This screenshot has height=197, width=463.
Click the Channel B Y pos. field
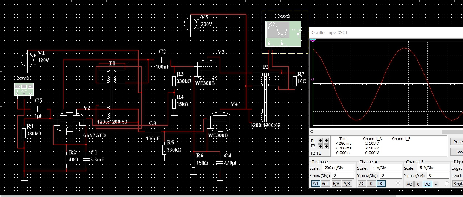click(438, 176)
